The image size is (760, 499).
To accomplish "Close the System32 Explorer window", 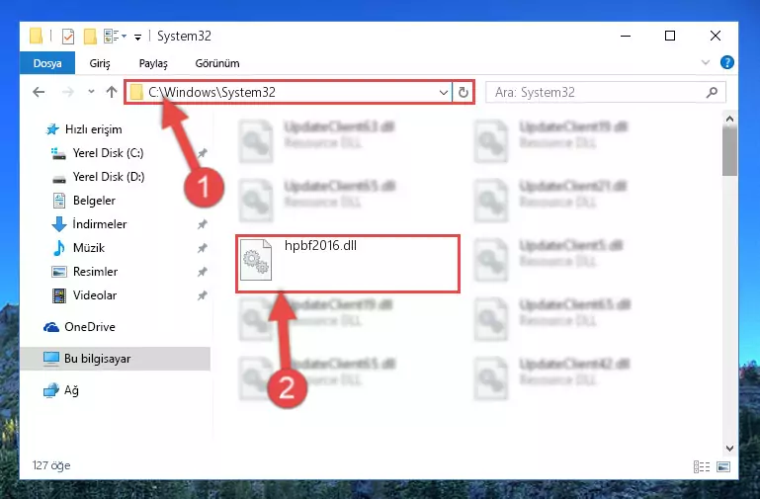I will [x=715, y=36].
